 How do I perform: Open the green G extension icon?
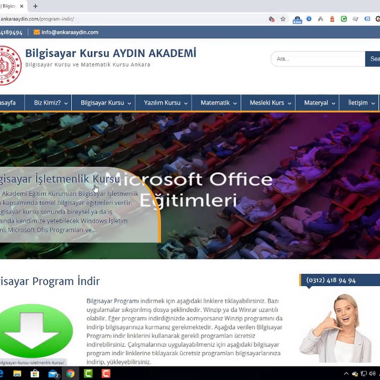[344, 19]
